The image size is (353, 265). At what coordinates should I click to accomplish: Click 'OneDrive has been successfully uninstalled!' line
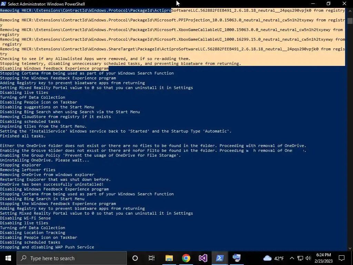click(x=52, y=184)
